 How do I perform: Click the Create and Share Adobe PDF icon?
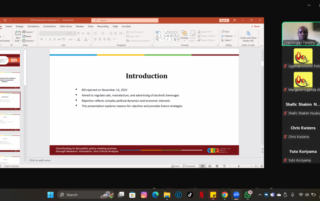[248, 34]
